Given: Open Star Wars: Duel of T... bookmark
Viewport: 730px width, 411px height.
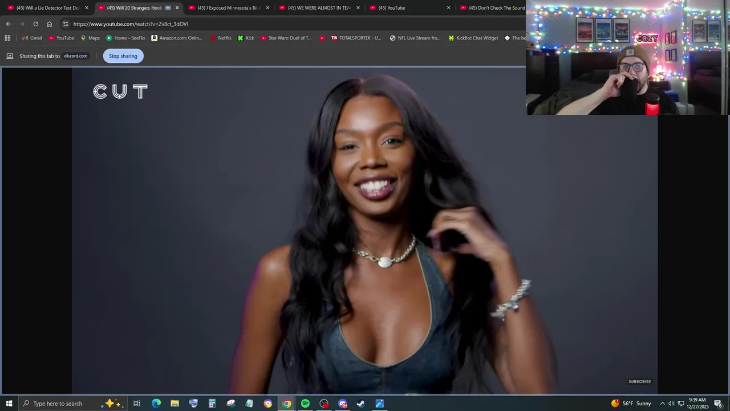Looking at the screenshot, I should click(x=286, y=38).
